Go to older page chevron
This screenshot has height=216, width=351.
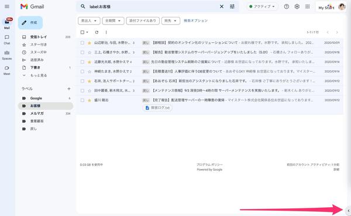[x=337, y=32]
